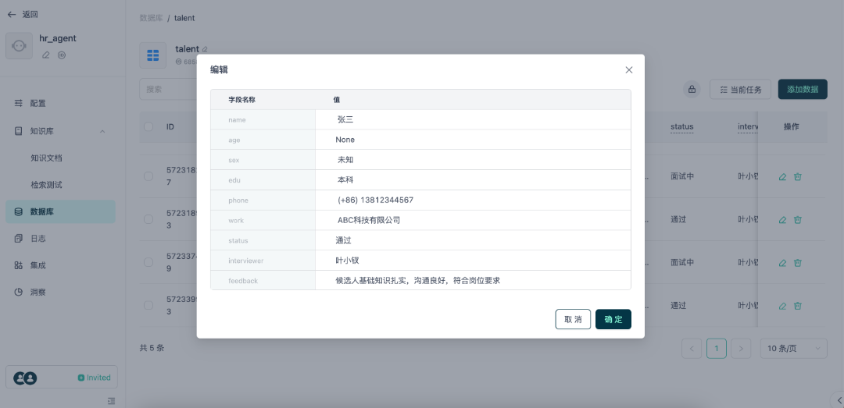The image size is (844, 408).
Task: Go to the previous page arrow
Action: coord(692,349)
